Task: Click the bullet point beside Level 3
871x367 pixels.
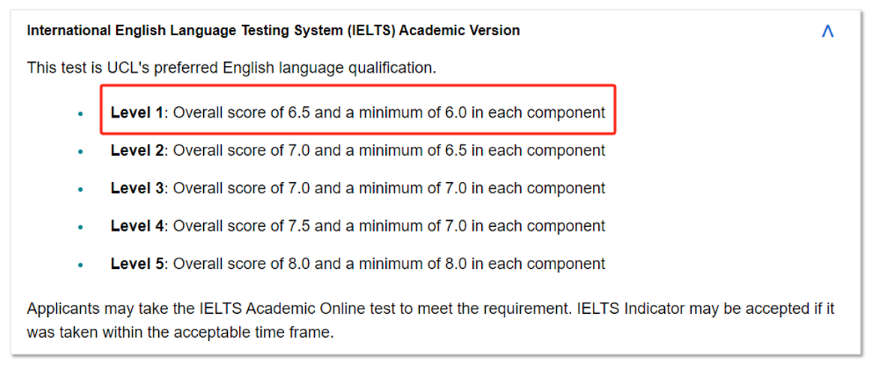Action: [x=80, y=189]
